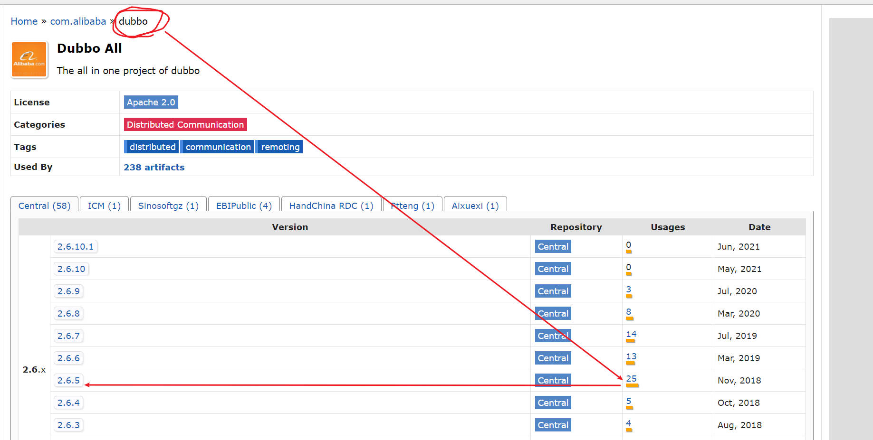Open usages count 0 for version 2.6.10

[x=629, y=267]
